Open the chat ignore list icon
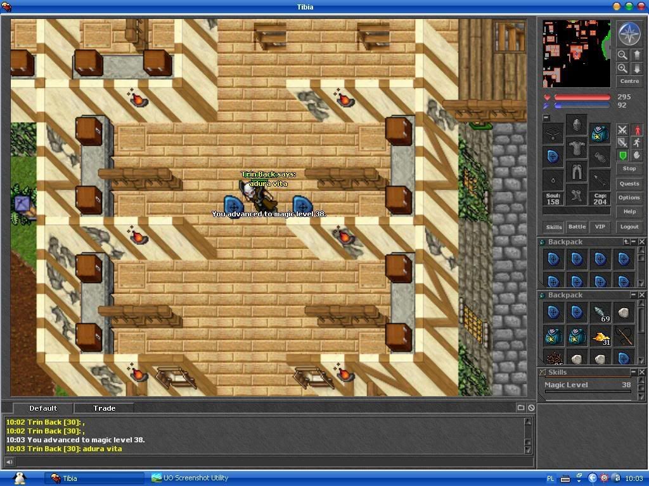The height and width of the screenshot is (486, 649). (x=531, y=408)
